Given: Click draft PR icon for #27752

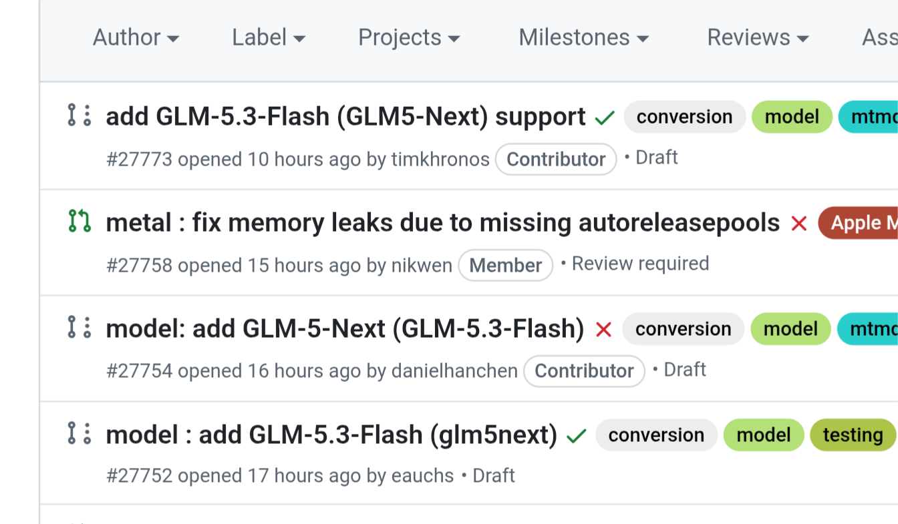Looking at the screenshot, I should 80,433.
